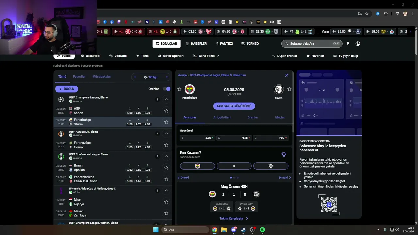Launch Steam from the taskbar
Image resolution: width=418 pixels, height=235 pixels.
[x=243, y=230]
